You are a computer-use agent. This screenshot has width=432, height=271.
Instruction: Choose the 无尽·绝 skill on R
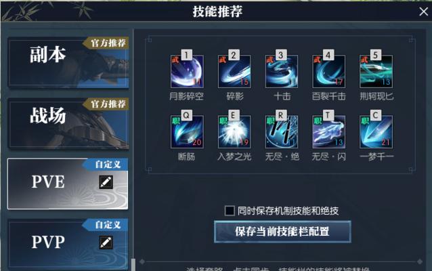tap(282, 132)
